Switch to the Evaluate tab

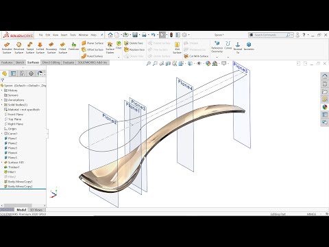[69, 62]
